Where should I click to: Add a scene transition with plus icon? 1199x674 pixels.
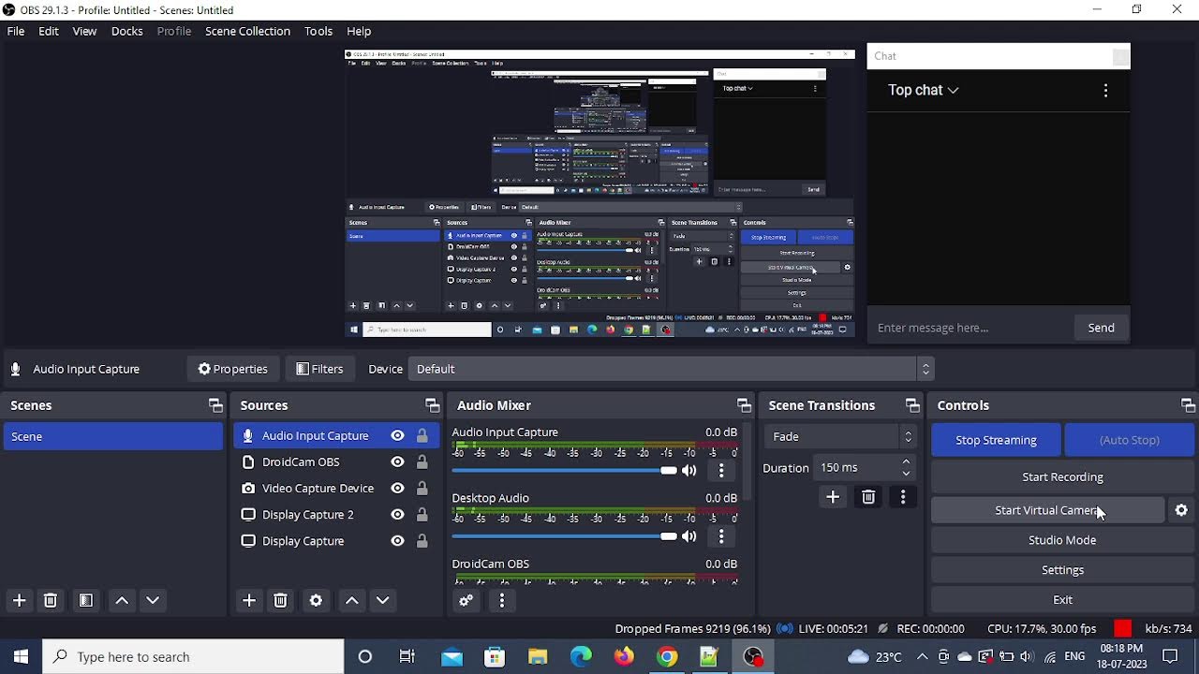click(x=833, y=497)
